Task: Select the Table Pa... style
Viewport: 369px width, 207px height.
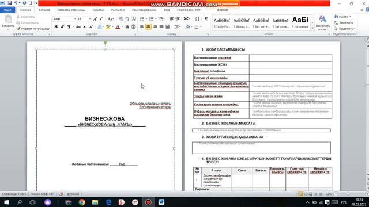Action: pyautogui.click(x=221, y=23)
